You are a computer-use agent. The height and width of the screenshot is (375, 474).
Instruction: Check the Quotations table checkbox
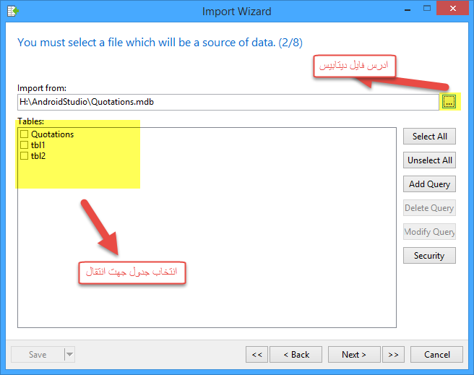coord(25,134)
